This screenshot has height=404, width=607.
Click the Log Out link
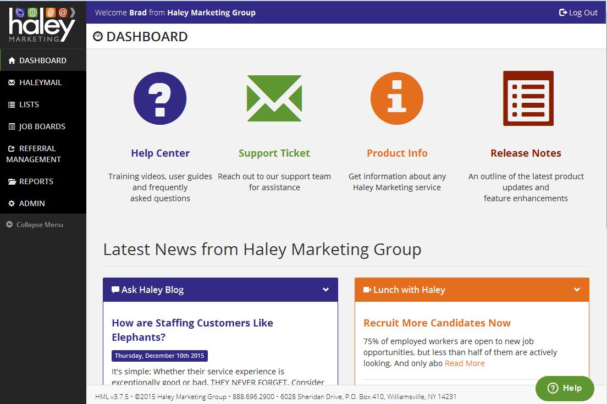tap(578, 13)
